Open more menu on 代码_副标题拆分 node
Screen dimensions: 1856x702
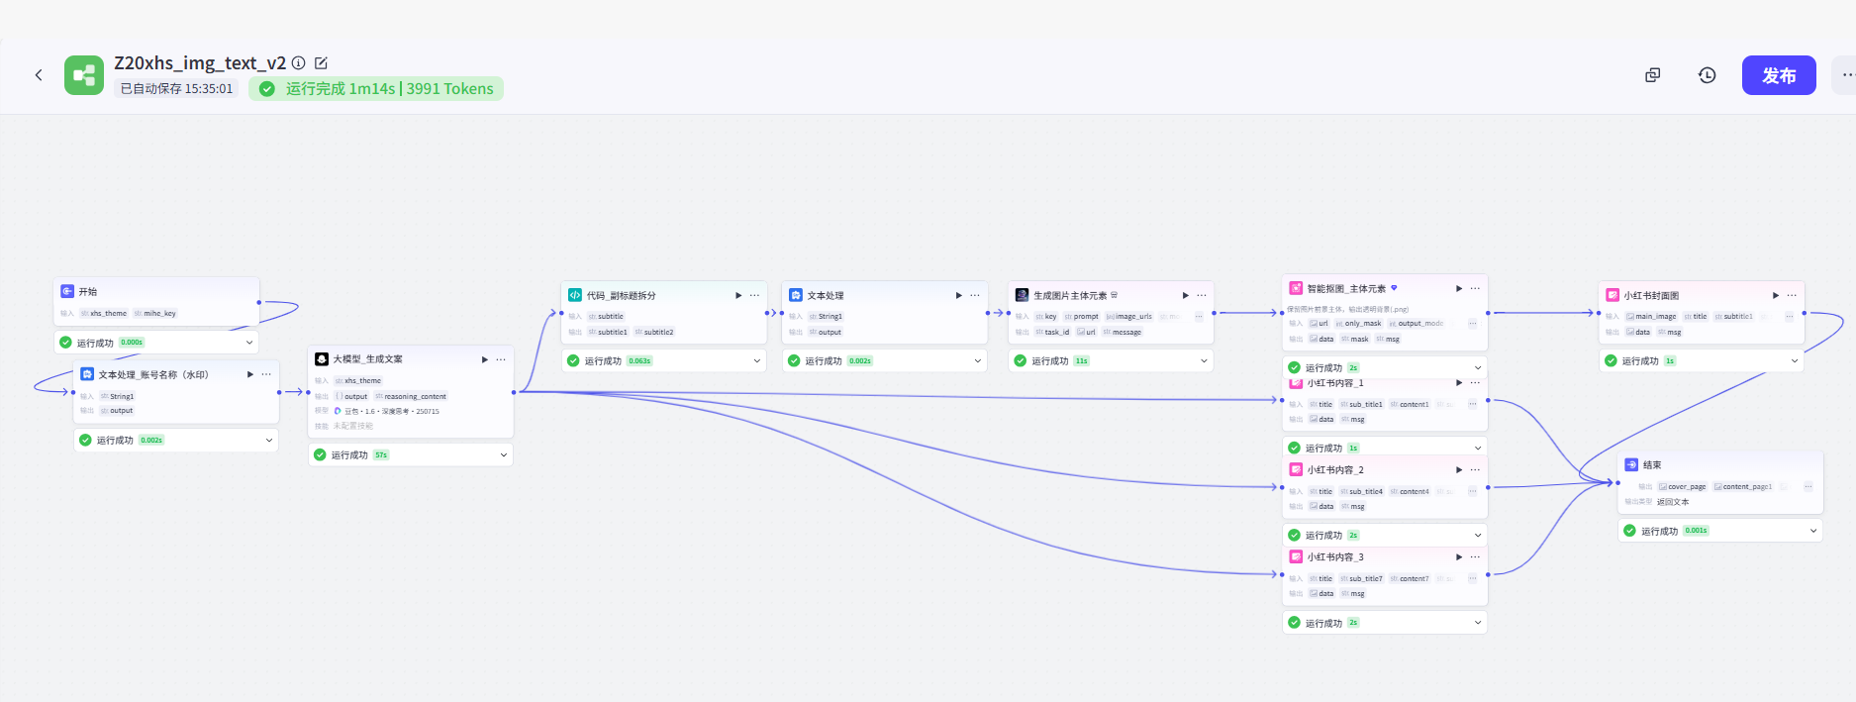[x=754, y=295]
